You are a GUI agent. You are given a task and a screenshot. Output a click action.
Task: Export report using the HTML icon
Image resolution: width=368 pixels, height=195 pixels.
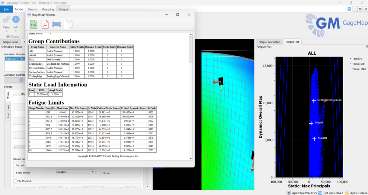pyautogui.click(x=34, y=24)
